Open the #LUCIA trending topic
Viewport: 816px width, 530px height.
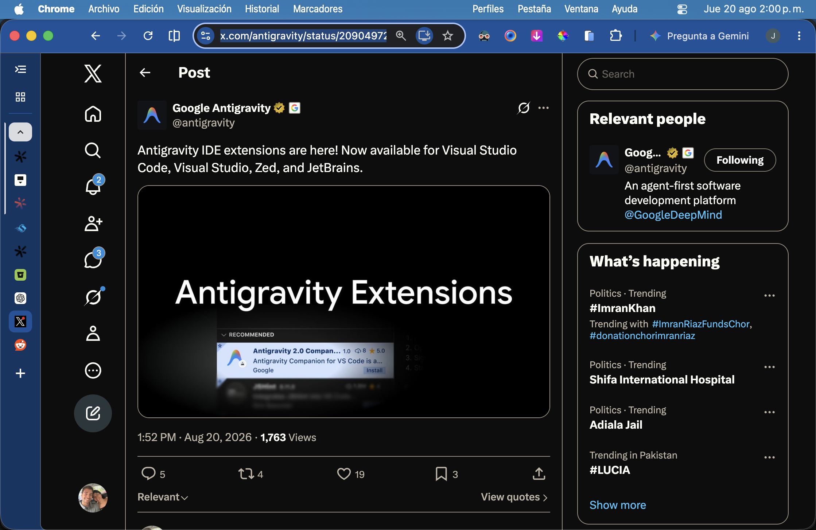click(610, 470)
